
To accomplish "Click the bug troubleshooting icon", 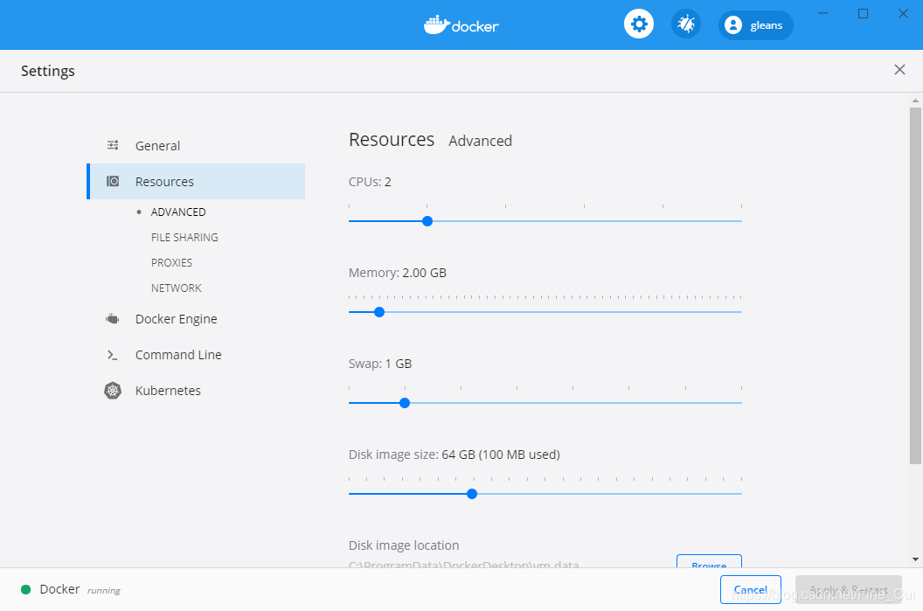I will pos(686,24).
